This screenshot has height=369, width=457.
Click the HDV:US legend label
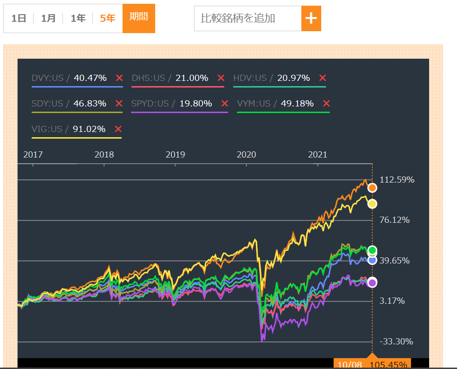click(x=250, y=78)
